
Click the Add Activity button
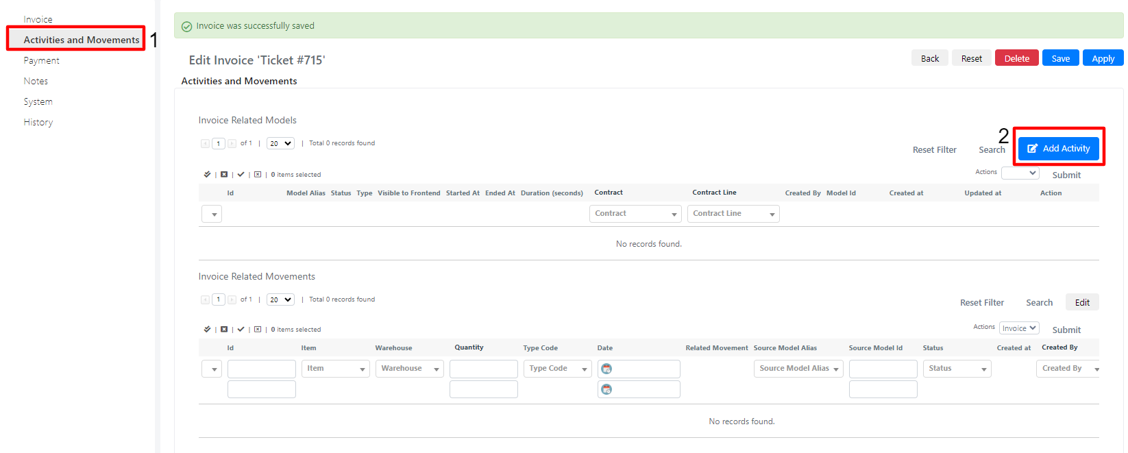(1059, 148)
